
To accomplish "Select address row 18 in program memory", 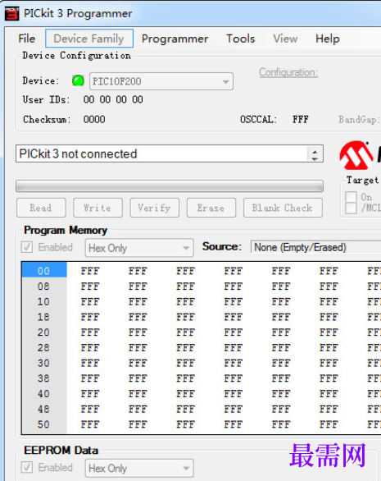I will (x=44, y=317).
